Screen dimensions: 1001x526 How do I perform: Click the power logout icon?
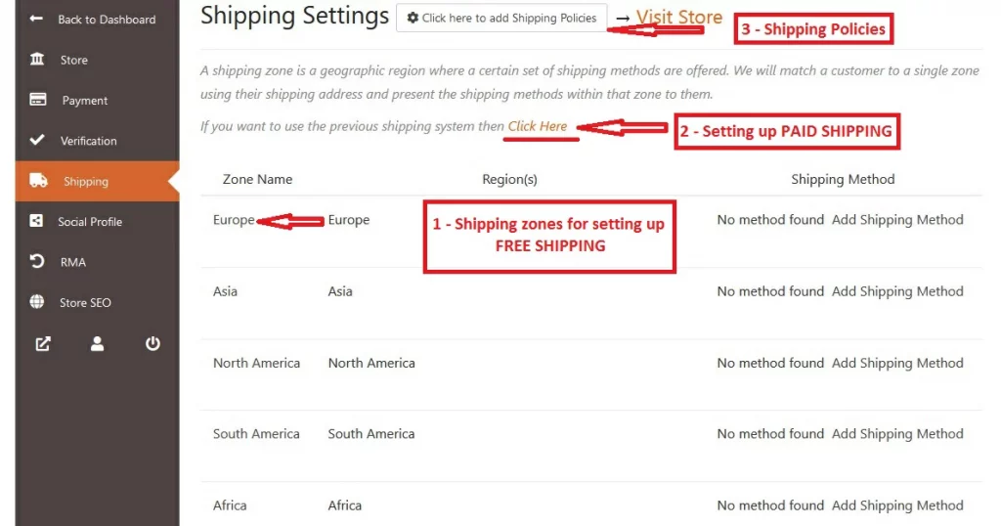152,344
